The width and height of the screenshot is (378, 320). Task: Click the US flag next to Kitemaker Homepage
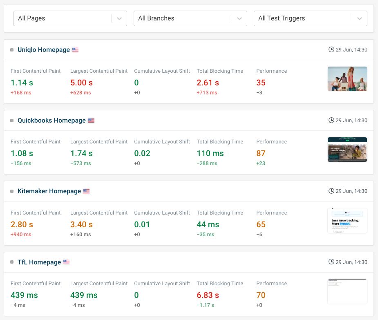[x=87, y=191]
